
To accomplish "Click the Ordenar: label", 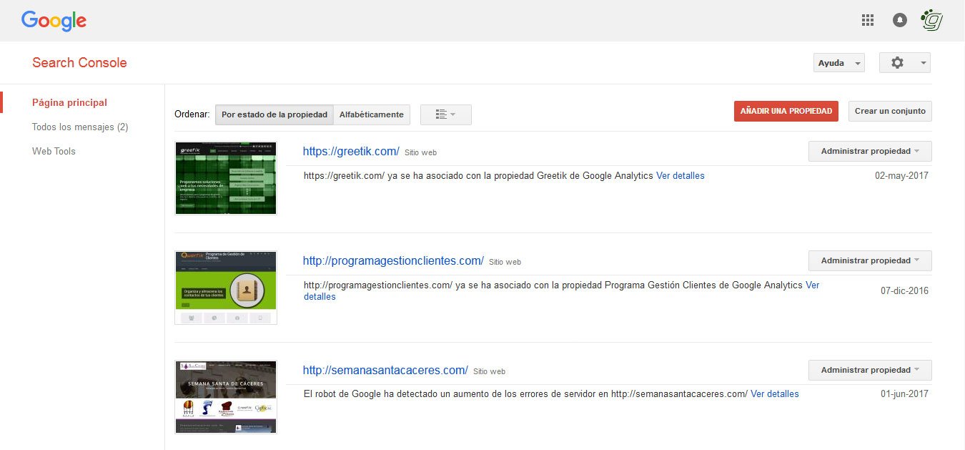I will pyautogui.click(x=192, y=114).
